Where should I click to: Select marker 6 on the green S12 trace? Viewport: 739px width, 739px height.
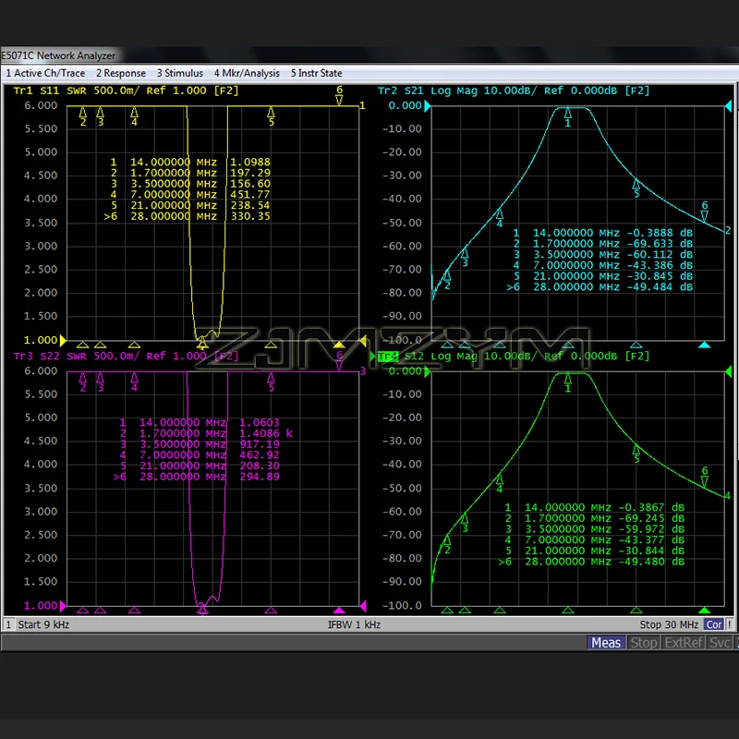tap(705, 477)
